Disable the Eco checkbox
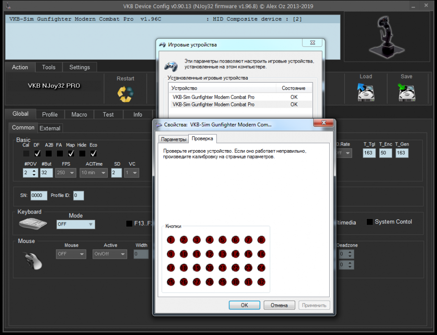437x335 pixels. click(x=93, y=153)
